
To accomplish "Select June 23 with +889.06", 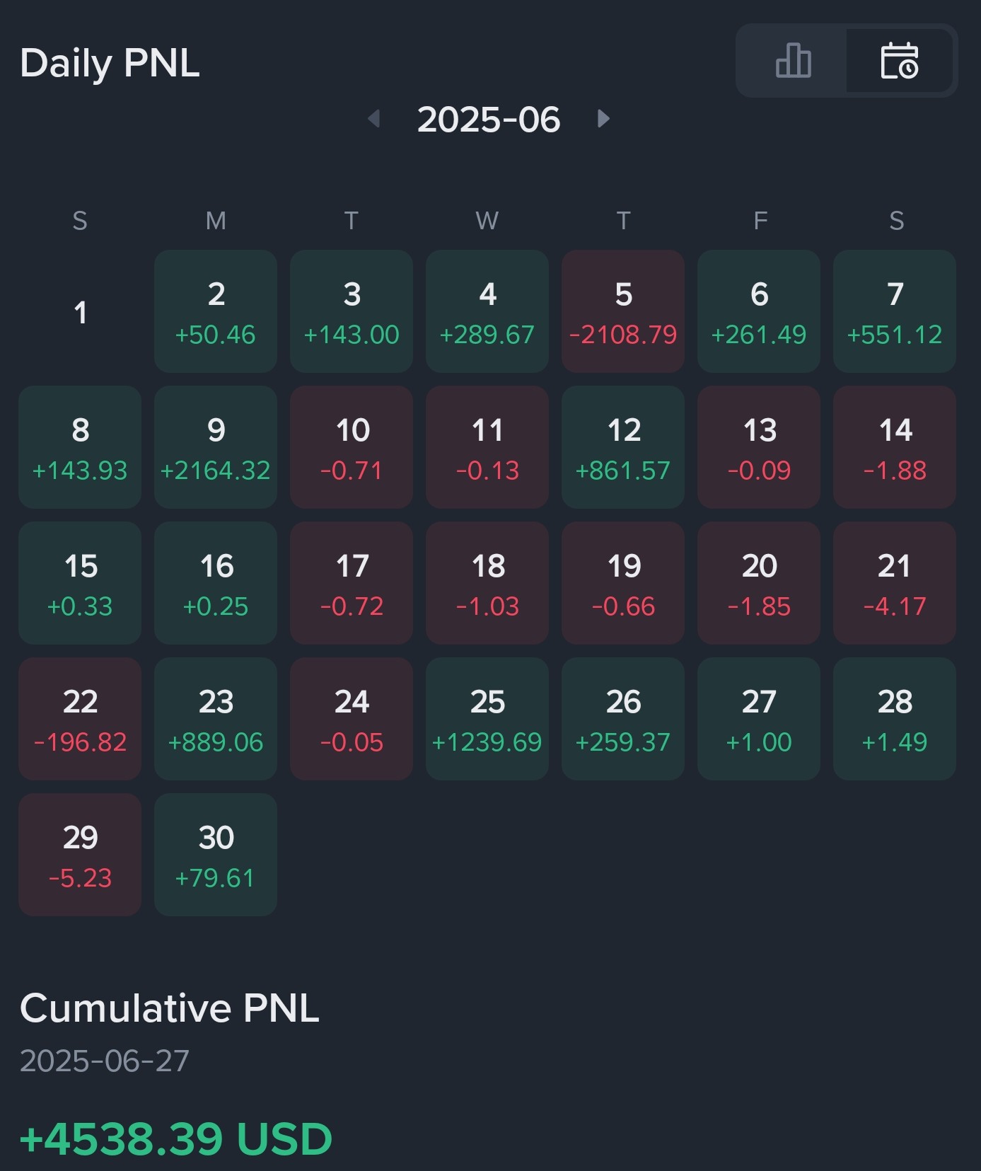I will click(x=216, y=719).
